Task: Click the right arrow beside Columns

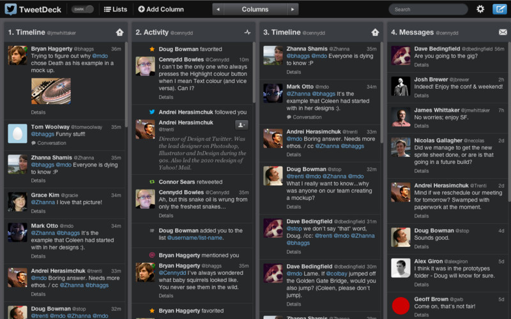Action: 293,10
